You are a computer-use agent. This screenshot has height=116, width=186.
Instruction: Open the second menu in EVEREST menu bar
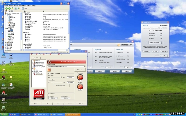11,6
